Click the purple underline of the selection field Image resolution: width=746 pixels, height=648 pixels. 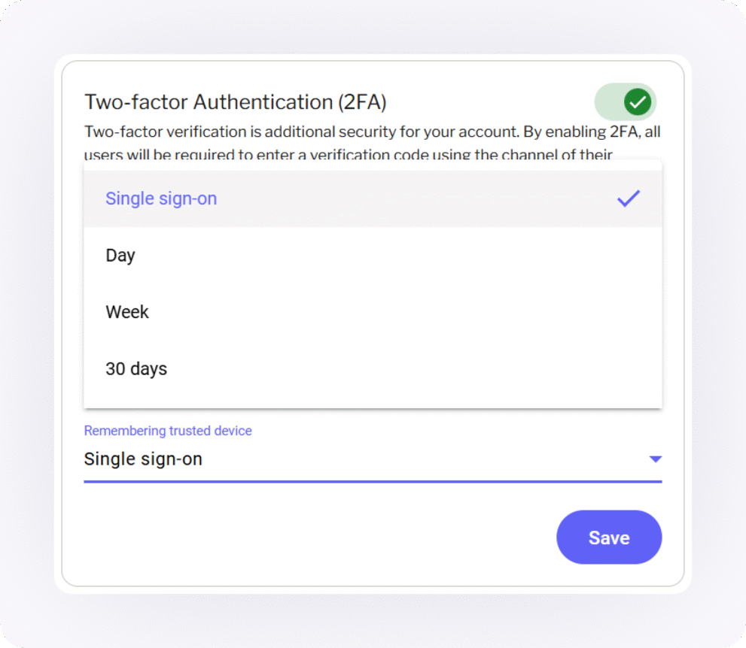coord(373,479)
